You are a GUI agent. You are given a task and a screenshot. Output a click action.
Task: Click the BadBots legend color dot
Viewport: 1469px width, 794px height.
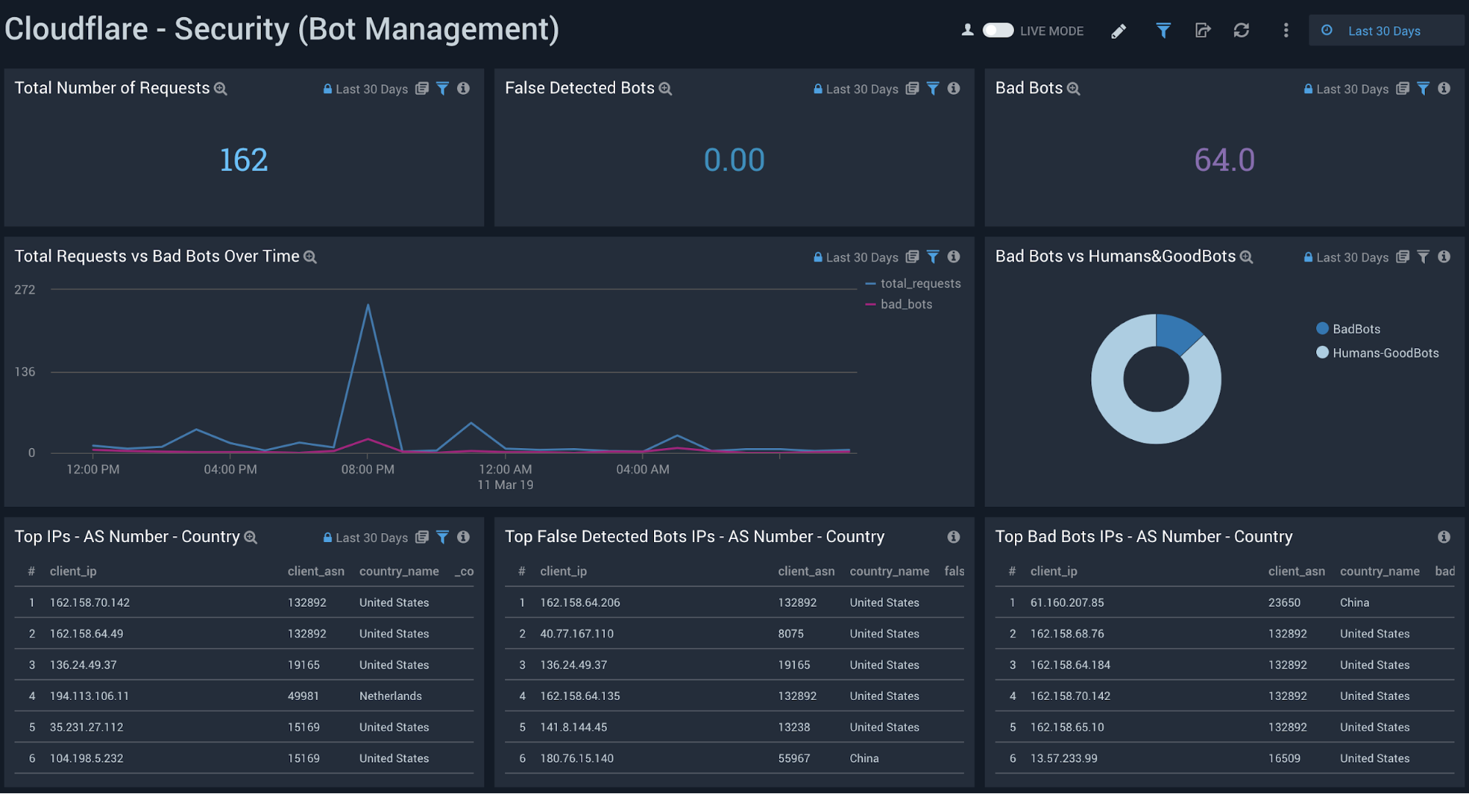coord(1322,328)
